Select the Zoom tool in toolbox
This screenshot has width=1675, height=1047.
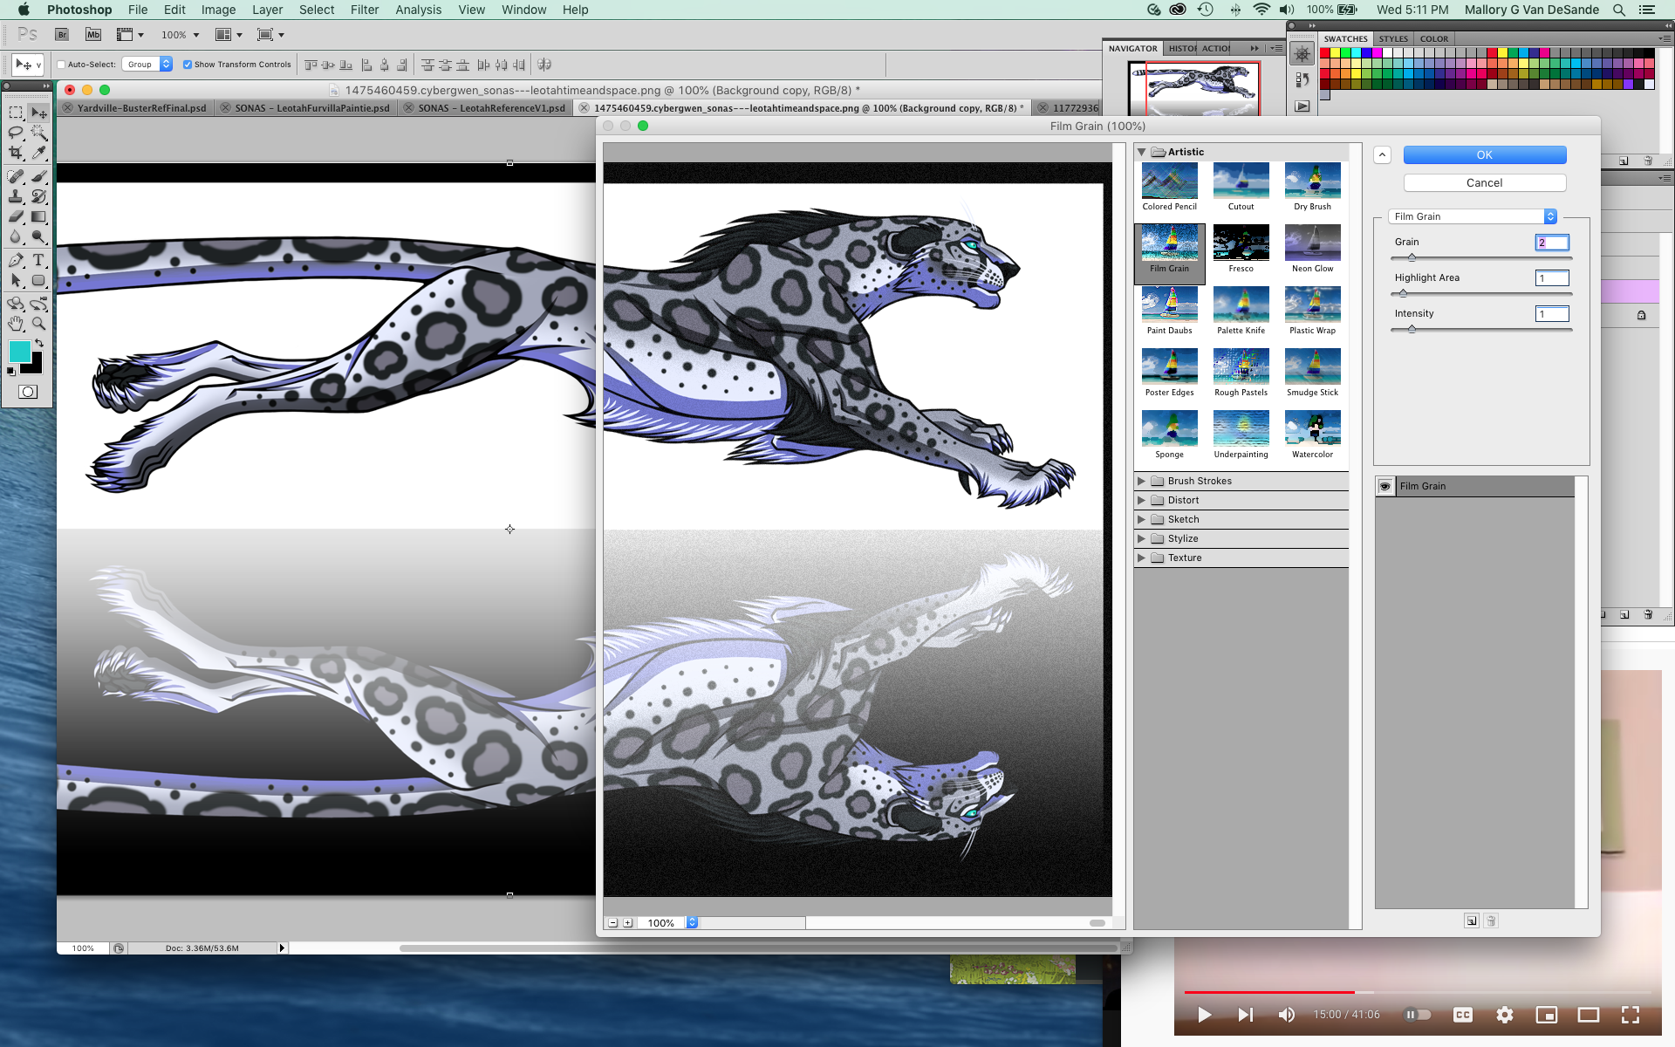[38, 324]
